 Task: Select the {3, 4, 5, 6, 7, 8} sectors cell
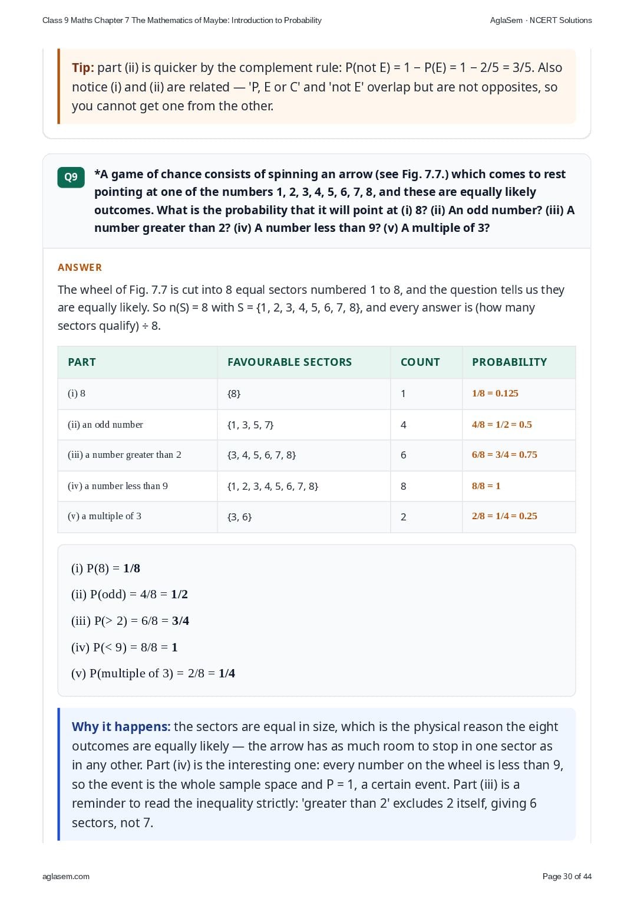[x=262, y=455]
